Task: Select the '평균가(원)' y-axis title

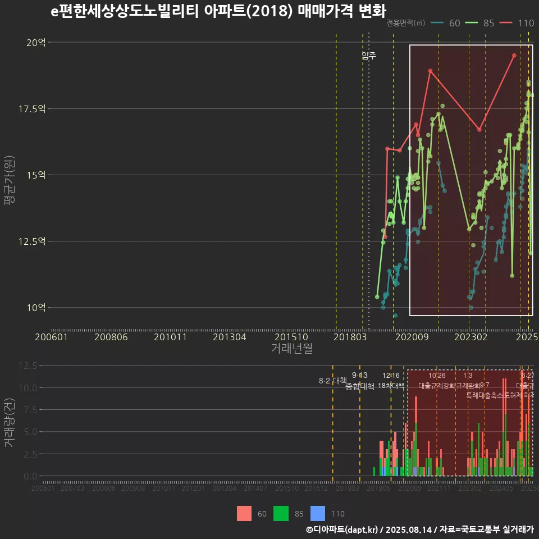Action: (10, 180)
